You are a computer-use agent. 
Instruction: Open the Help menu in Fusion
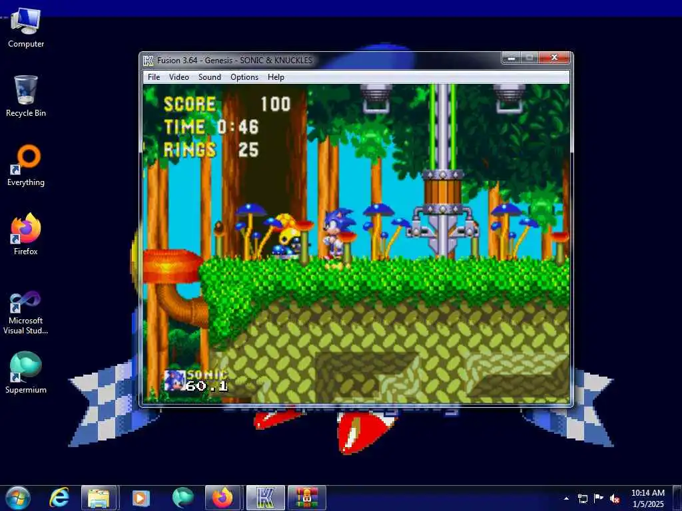[276, 77]
